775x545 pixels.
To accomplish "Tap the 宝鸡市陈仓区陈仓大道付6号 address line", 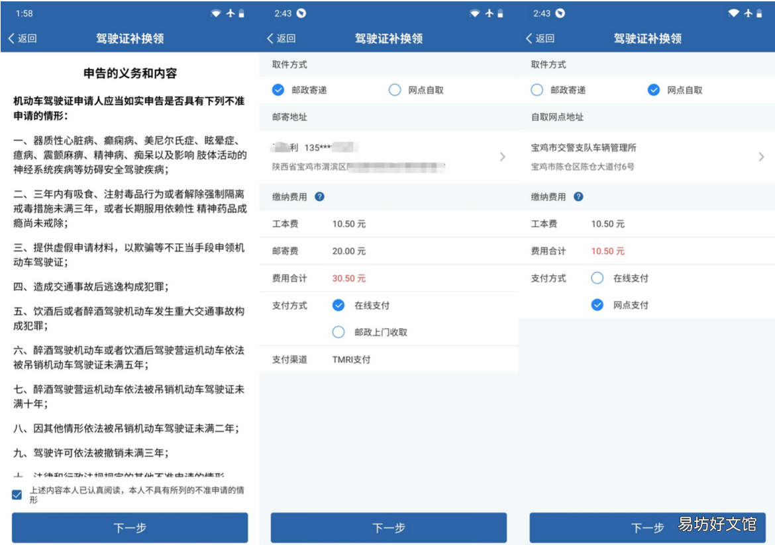I will (x=582, y=167).
